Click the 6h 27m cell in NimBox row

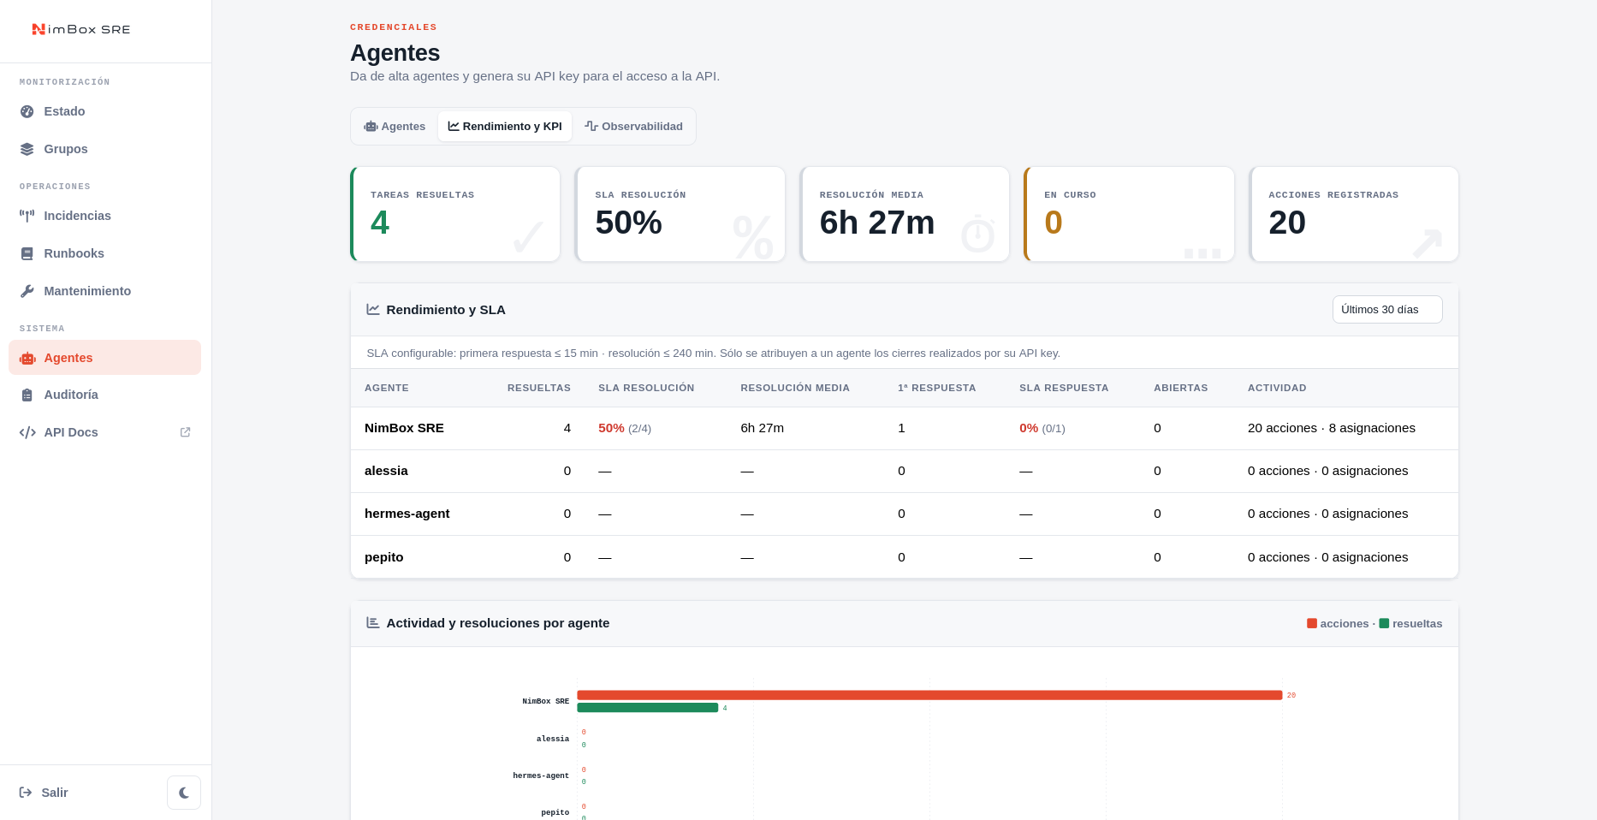coord(763,428)
